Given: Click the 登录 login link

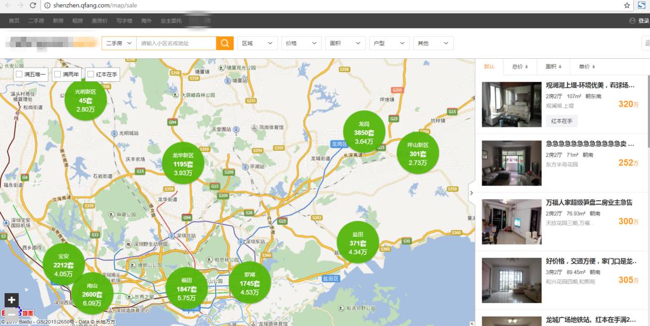Looking at the screenshot, I should [x=643, y=20].
